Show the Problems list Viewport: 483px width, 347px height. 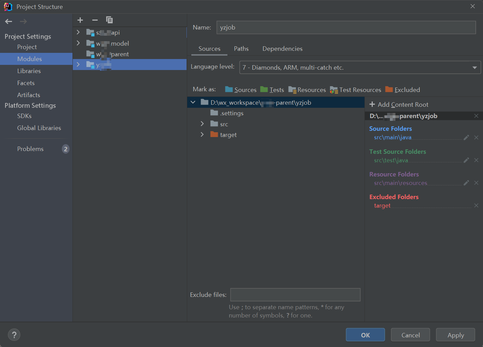tap(30, 149)
